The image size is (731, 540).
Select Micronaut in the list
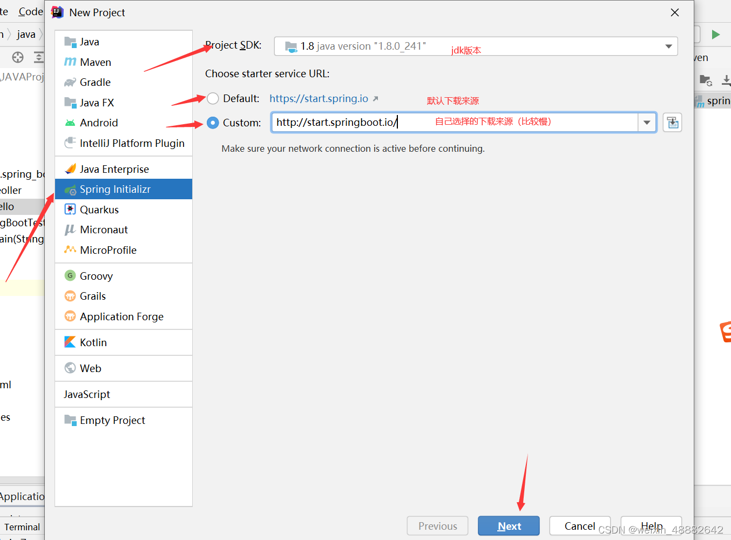click(x=124, y=230)
